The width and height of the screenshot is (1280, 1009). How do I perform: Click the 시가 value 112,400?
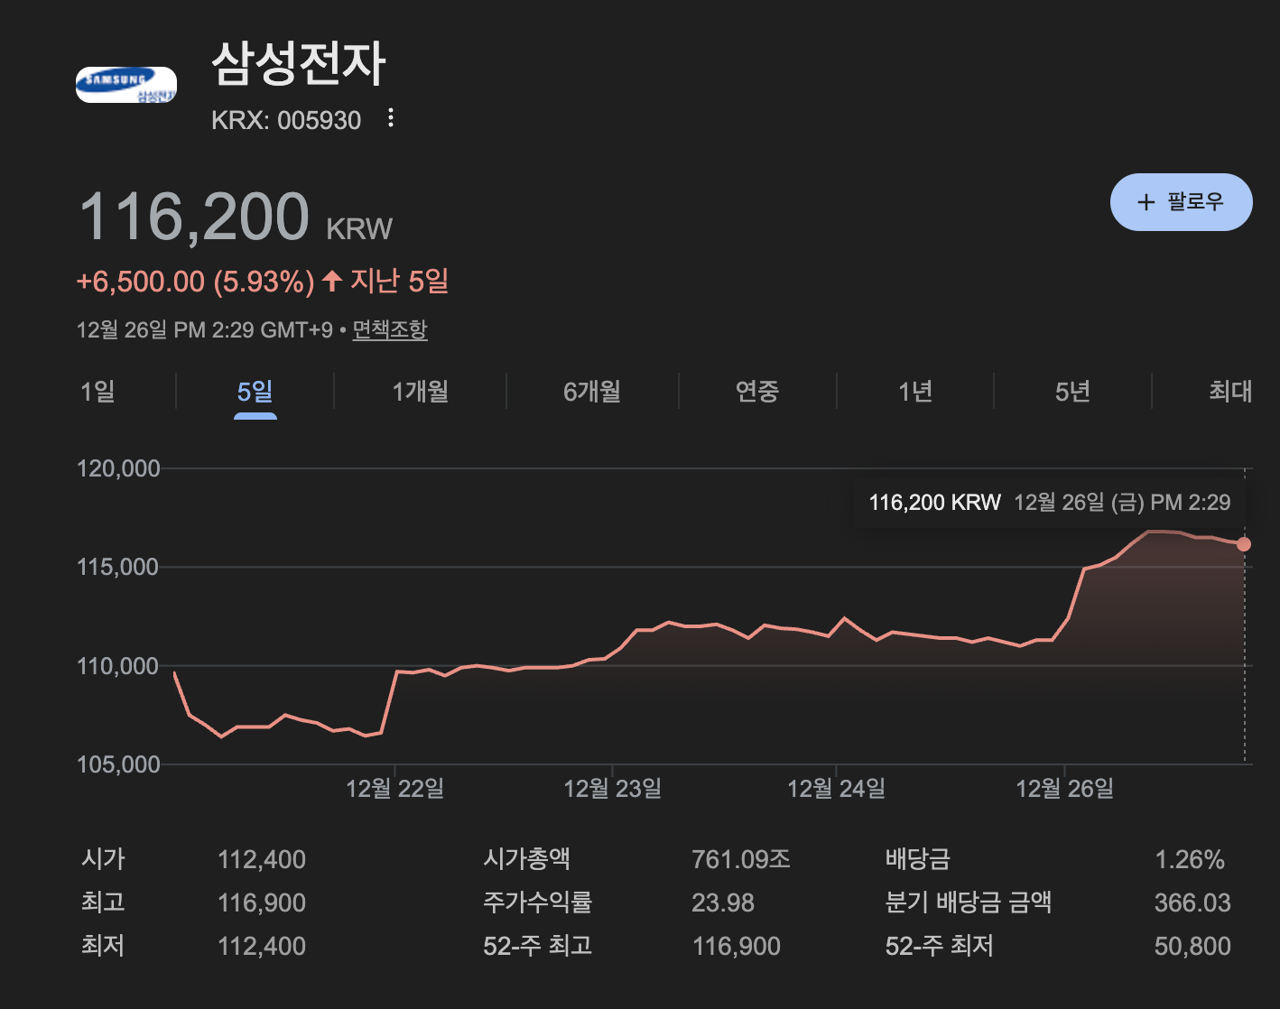[x=262, y=859]
